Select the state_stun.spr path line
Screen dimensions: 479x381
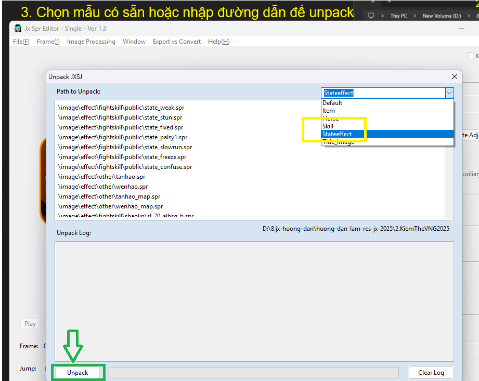point(120,117)
